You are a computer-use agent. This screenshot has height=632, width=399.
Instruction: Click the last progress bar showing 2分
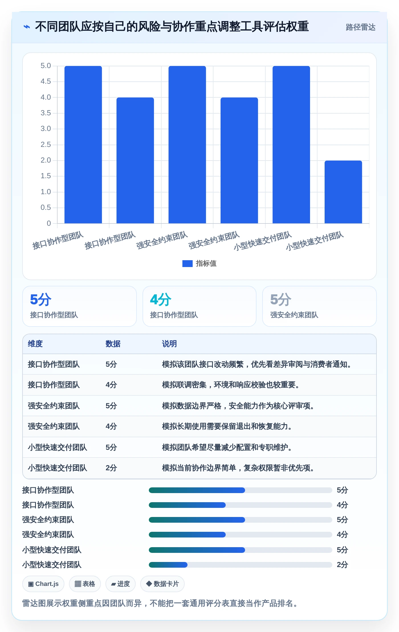pyautogui.click(x=240, y=565)
